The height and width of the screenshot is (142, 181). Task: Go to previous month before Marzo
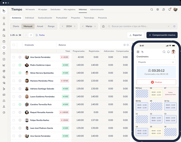point(83,26)
